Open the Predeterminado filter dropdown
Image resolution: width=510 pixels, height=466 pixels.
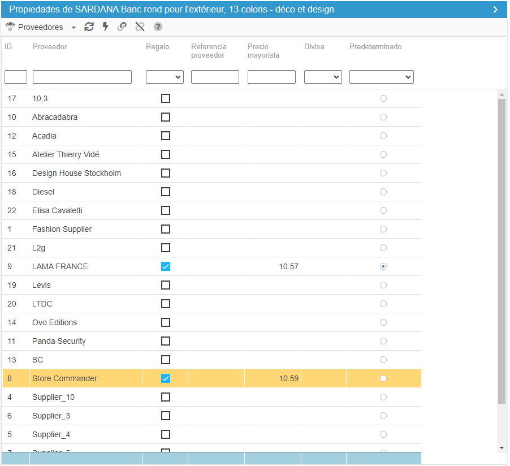click(x=381, y=77)
